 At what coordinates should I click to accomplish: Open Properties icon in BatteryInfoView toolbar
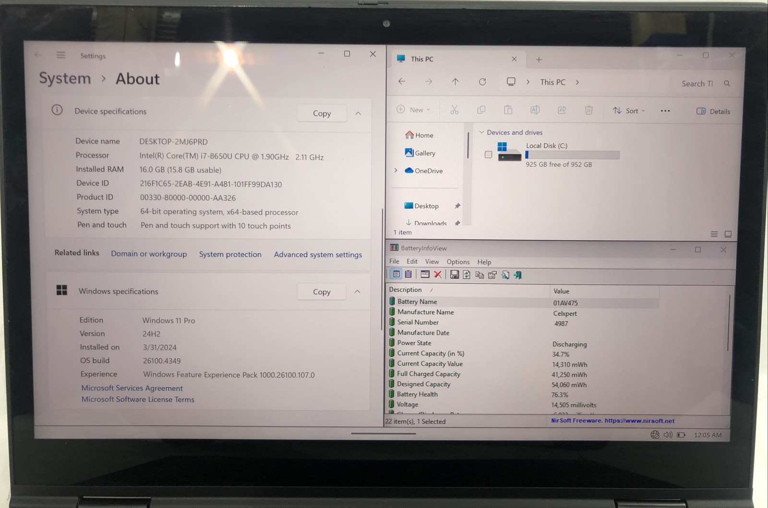click(x=492, y=275)
